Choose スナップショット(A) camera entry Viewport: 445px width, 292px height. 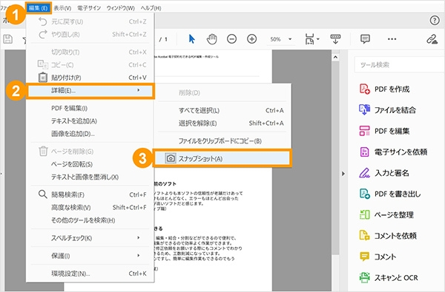222,158
